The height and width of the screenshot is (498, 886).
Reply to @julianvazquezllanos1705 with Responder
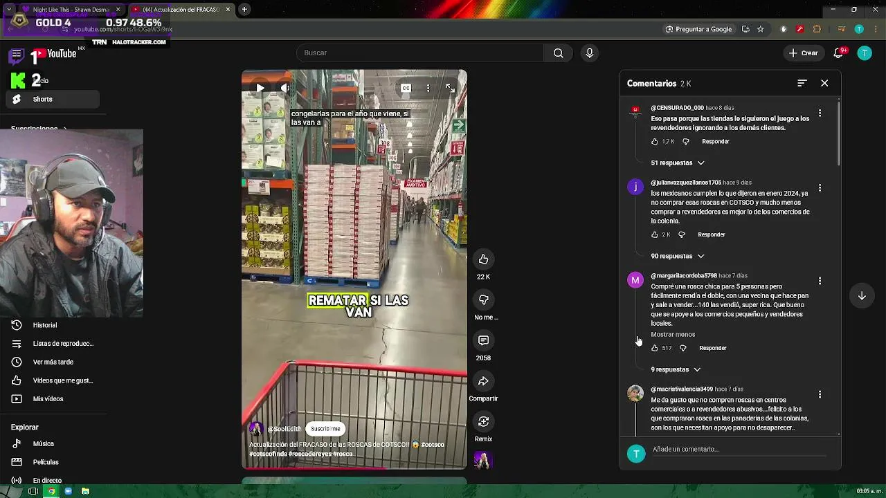[711, 235]
